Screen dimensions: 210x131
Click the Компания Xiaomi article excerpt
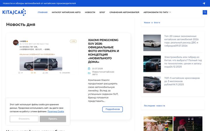point(103,91)
